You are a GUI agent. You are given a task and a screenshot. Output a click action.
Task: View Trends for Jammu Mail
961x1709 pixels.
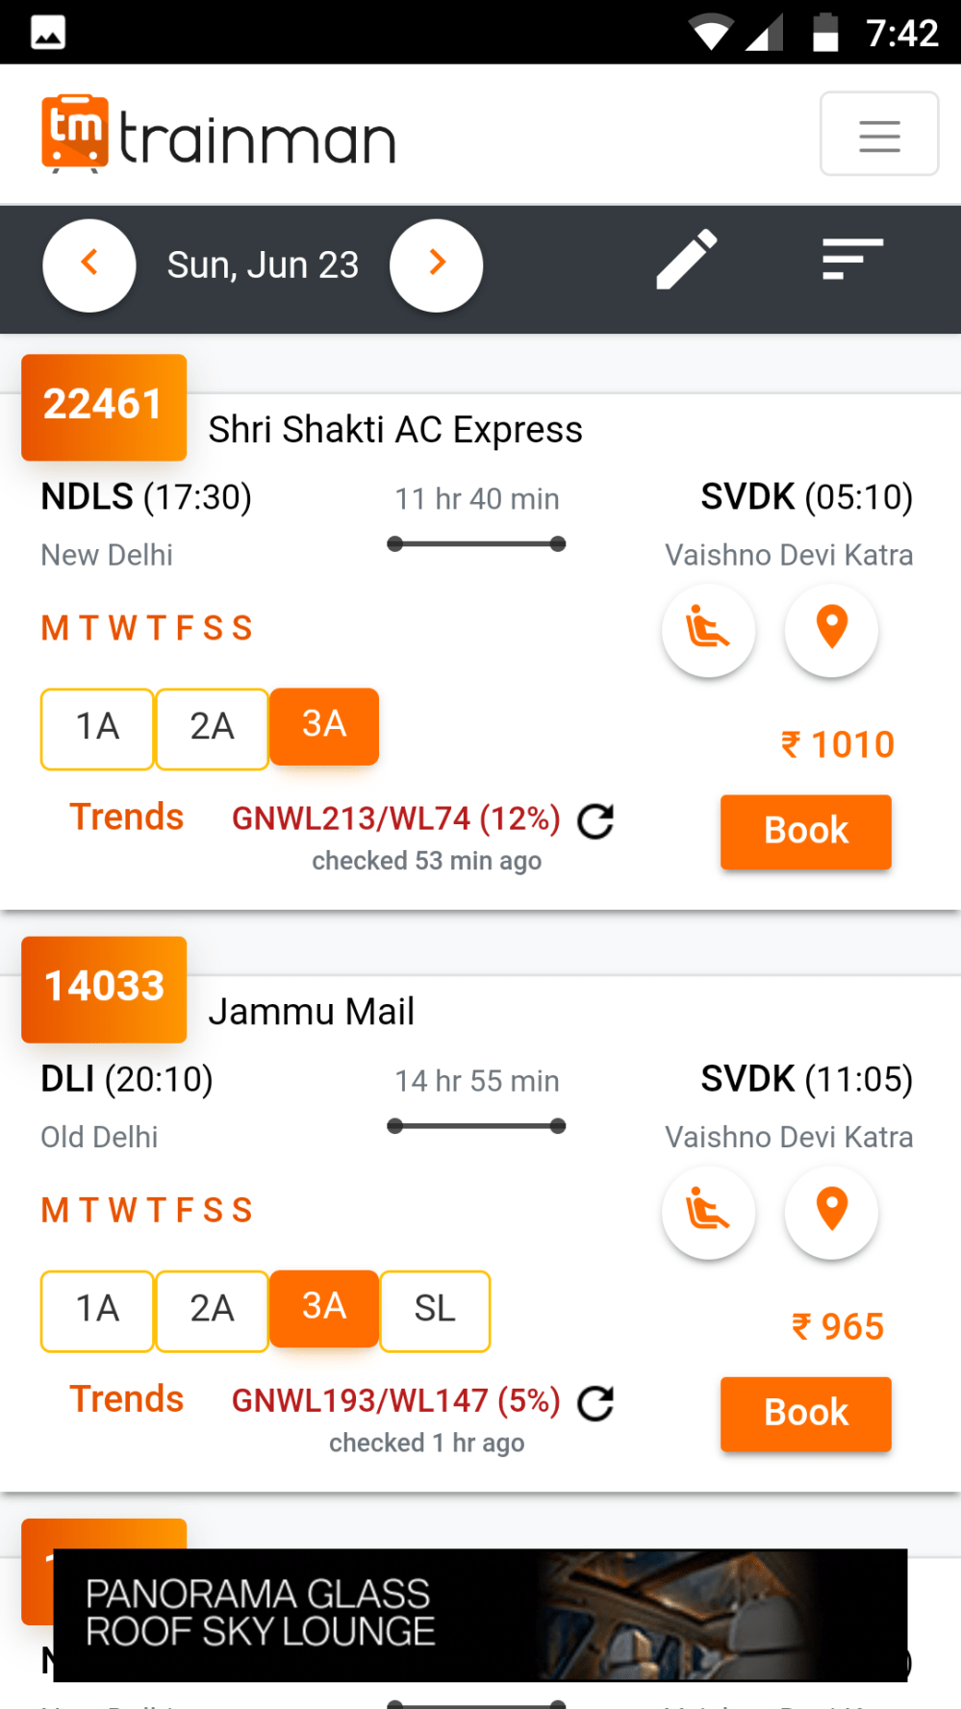126,1399
